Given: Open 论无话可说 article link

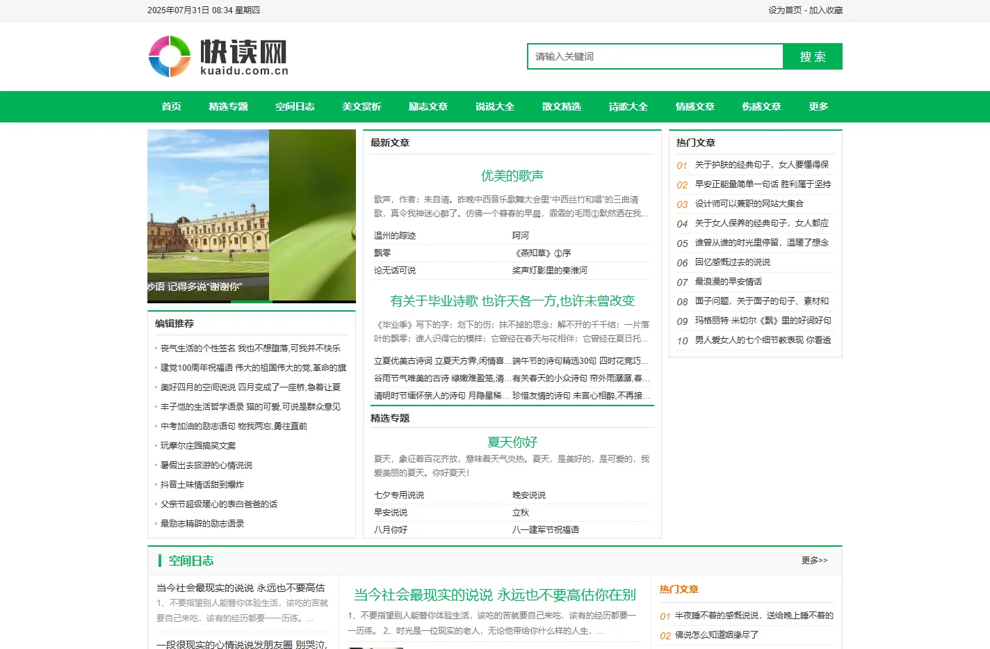Looking at the screenshot, I should tap(395, 271).
